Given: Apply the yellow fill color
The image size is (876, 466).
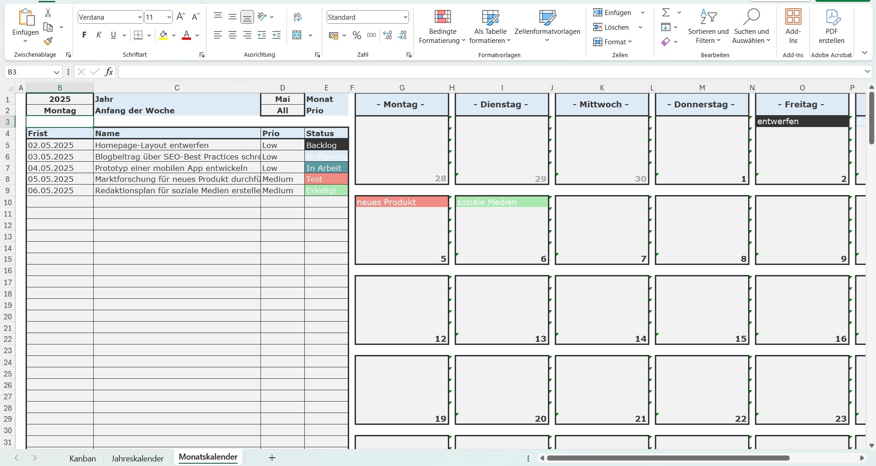Looking at the screenshot, I should [x=163, y=35].
